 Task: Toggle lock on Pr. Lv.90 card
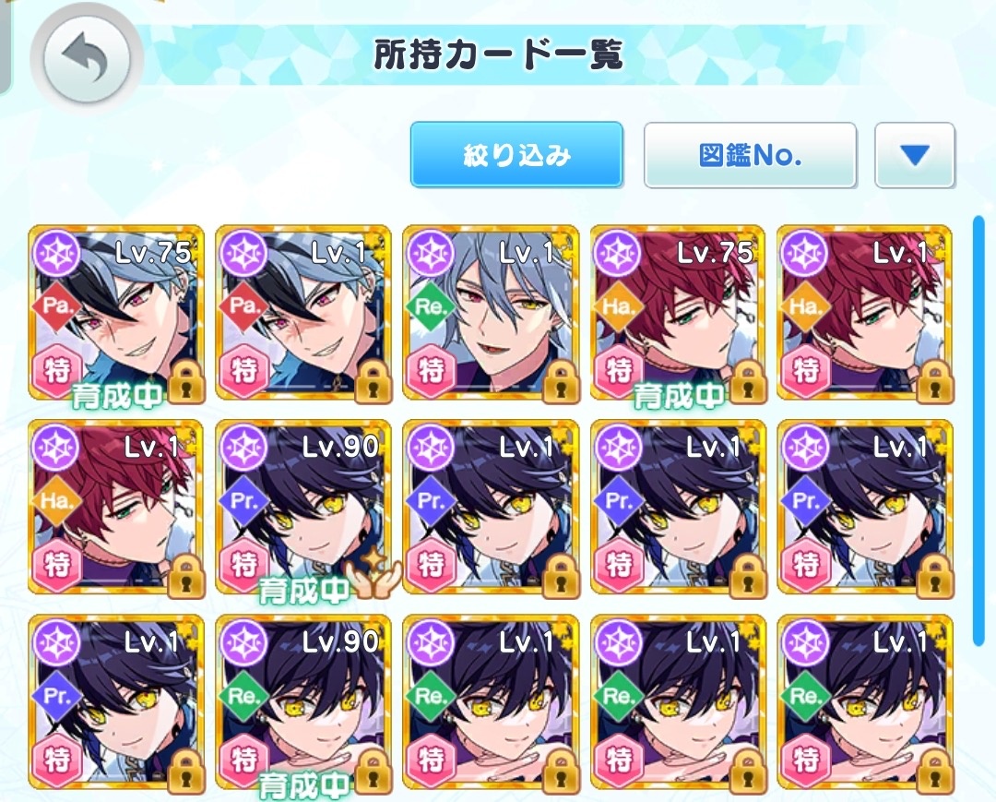tap(373, 578)
